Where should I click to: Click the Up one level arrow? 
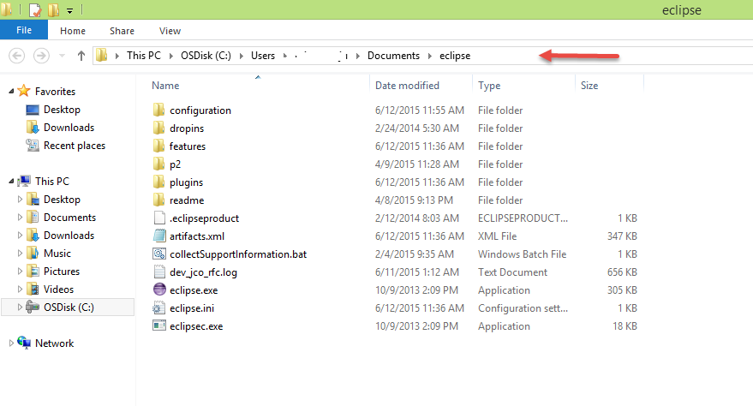tap(81, 56)
